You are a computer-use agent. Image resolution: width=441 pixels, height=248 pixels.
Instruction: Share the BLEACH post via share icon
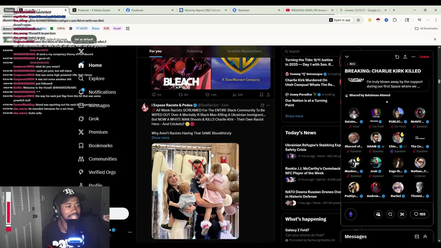pos(268,95)
